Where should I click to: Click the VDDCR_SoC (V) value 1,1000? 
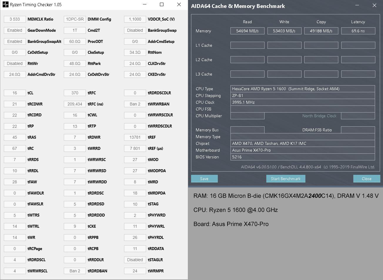point(135,19)
